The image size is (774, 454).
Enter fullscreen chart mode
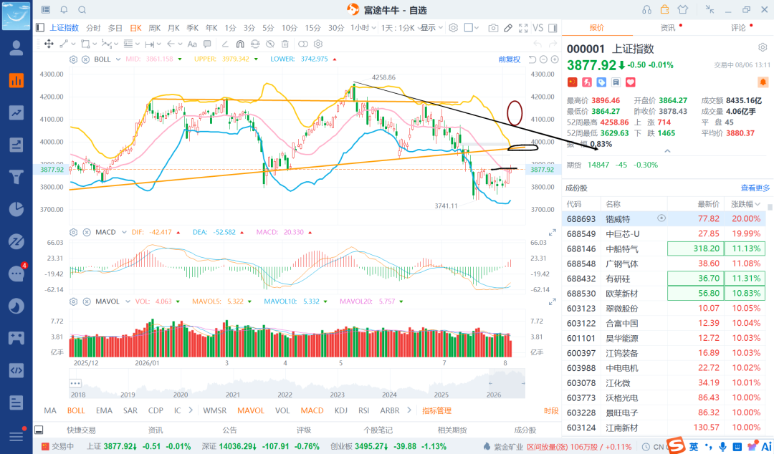point(523,28)
